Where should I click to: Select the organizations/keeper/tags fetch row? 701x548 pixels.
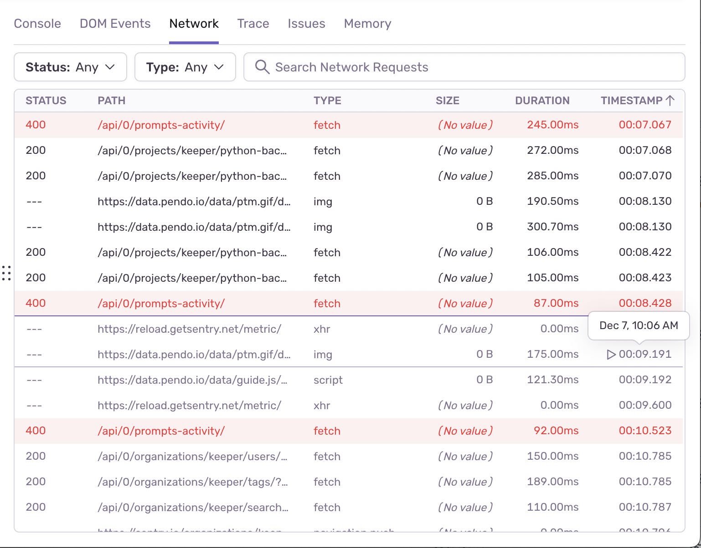point(349,482)
